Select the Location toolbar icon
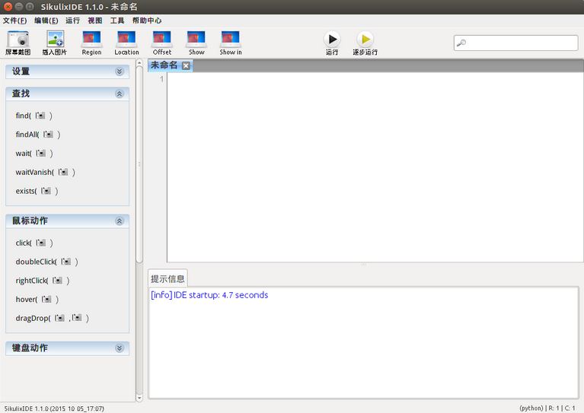This screenshot has height=413, width=584. [126, 39]
